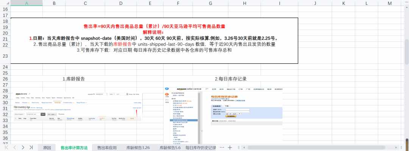Jump to the first sheet tab

(6, 147)
